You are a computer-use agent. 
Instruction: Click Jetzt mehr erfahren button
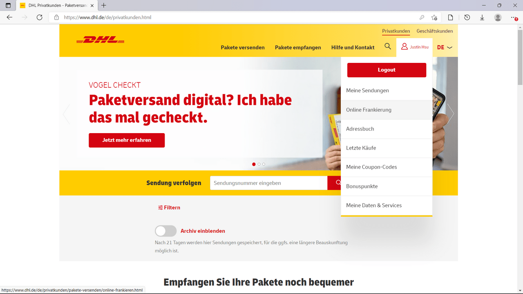tap(127, 140)
